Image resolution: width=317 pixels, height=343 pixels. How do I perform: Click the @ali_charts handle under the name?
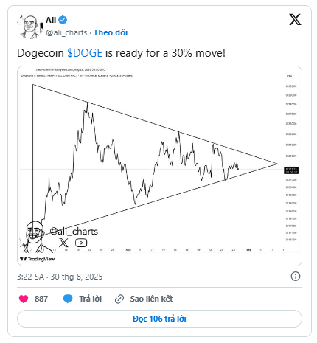(66, 32)
